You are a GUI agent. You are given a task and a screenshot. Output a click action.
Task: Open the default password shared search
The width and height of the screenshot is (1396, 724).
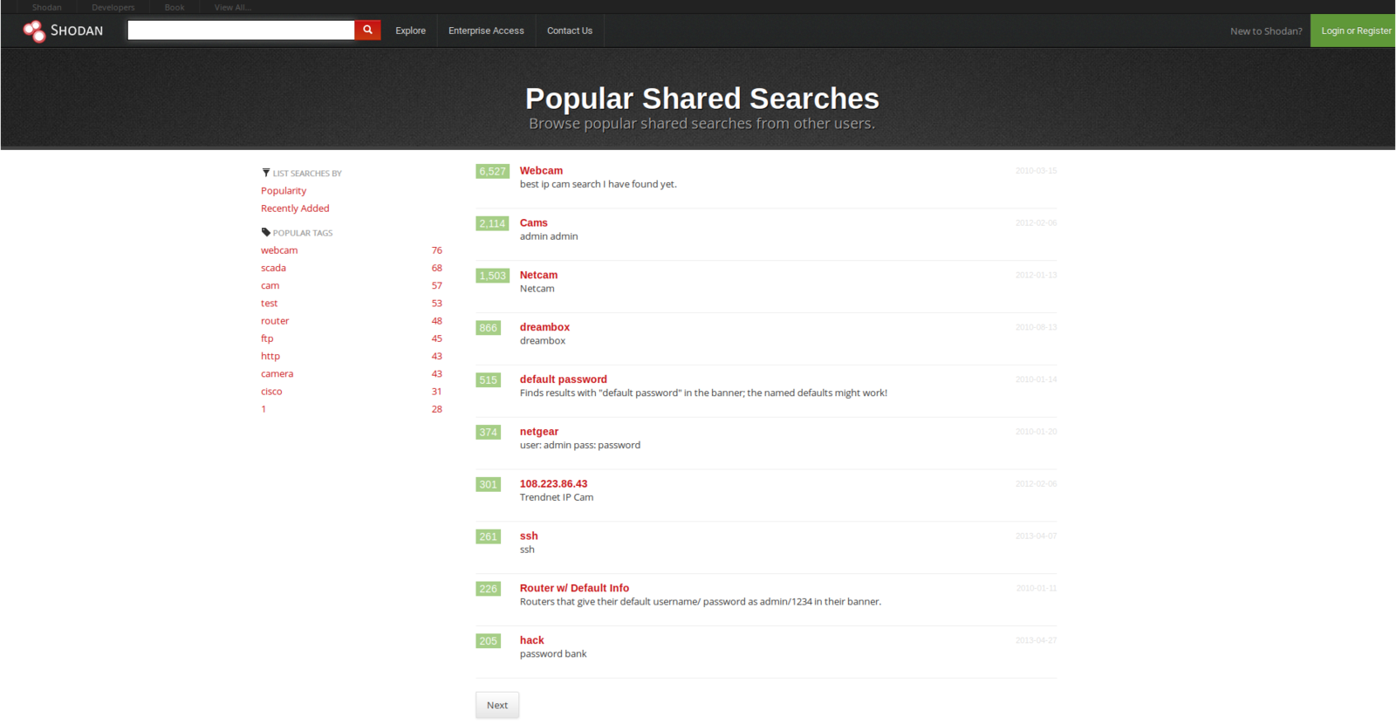[564, 379]
